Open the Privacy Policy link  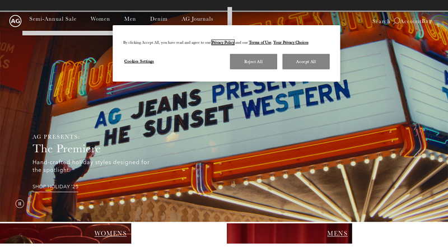(x=223, y=43)
